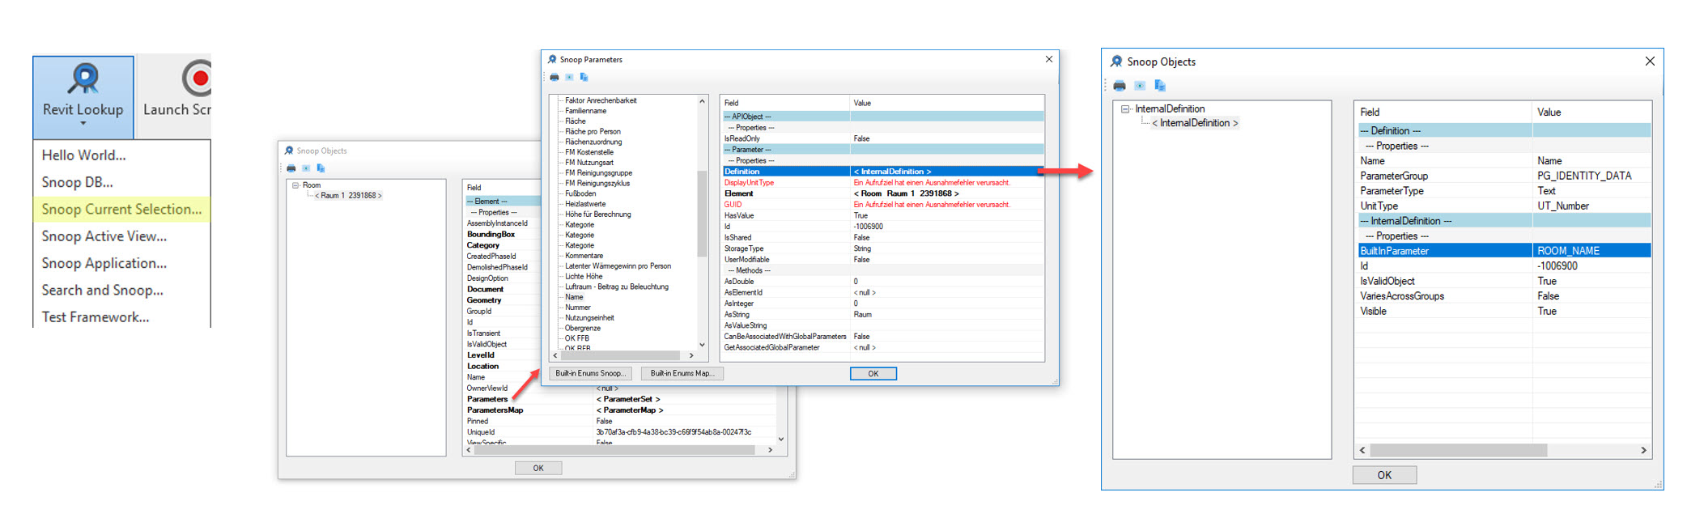Click copy icon in Snoop Parameters toolbar

pyautogui.click(x=584, y=78)
